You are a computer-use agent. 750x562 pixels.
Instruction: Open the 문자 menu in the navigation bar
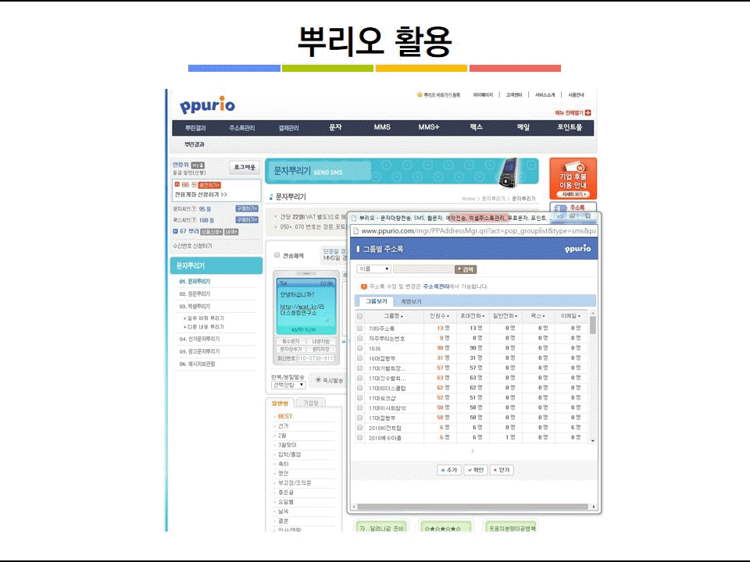pyautogui.click(x=335, y=127)
